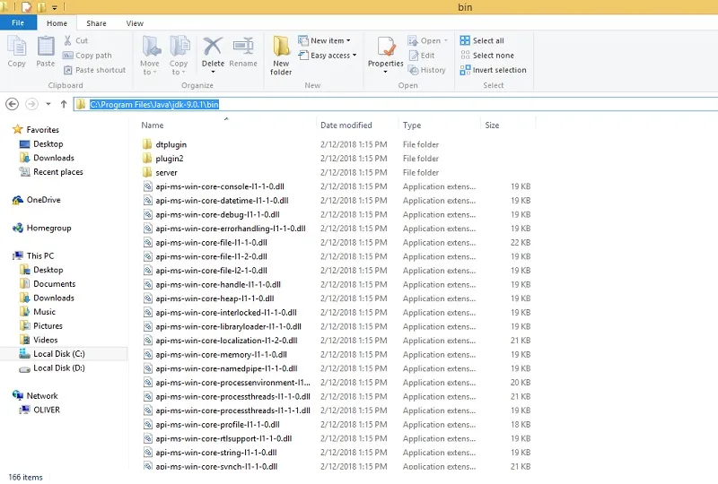Click Select none in the ribbon

tap(487, 56)
